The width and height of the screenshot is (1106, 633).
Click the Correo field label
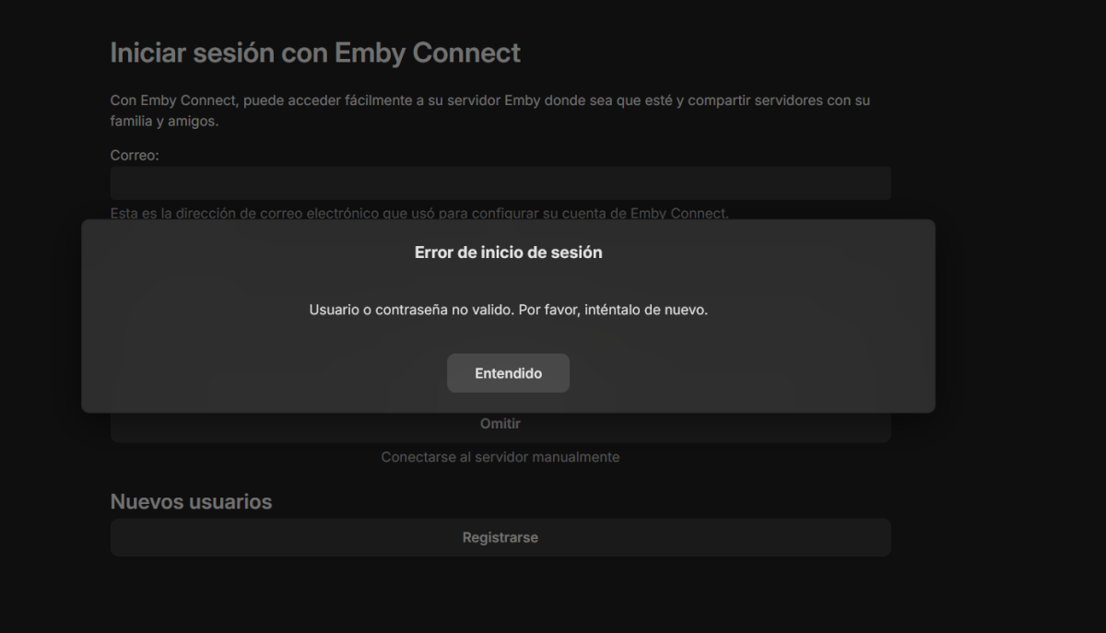coord(135,155)
